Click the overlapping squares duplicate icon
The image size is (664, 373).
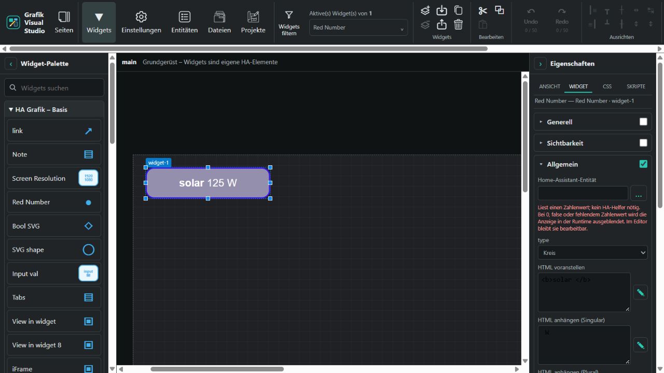pos(500,10)
